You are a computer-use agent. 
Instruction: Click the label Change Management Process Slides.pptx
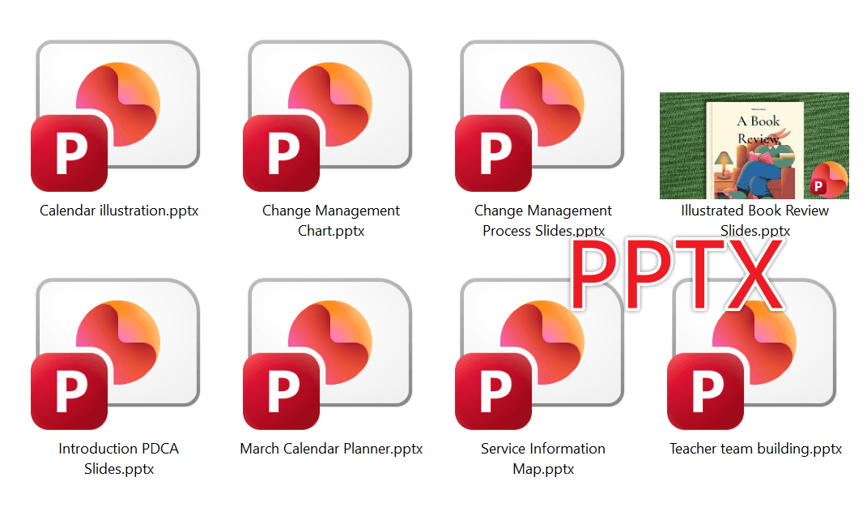542,220
